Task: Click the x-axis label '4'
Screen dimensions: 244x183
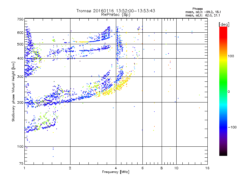Action: tap(116, 168)
